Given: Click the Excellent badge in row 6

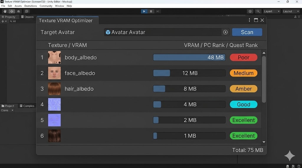Looking at the screenshot, I should [244, 136].
